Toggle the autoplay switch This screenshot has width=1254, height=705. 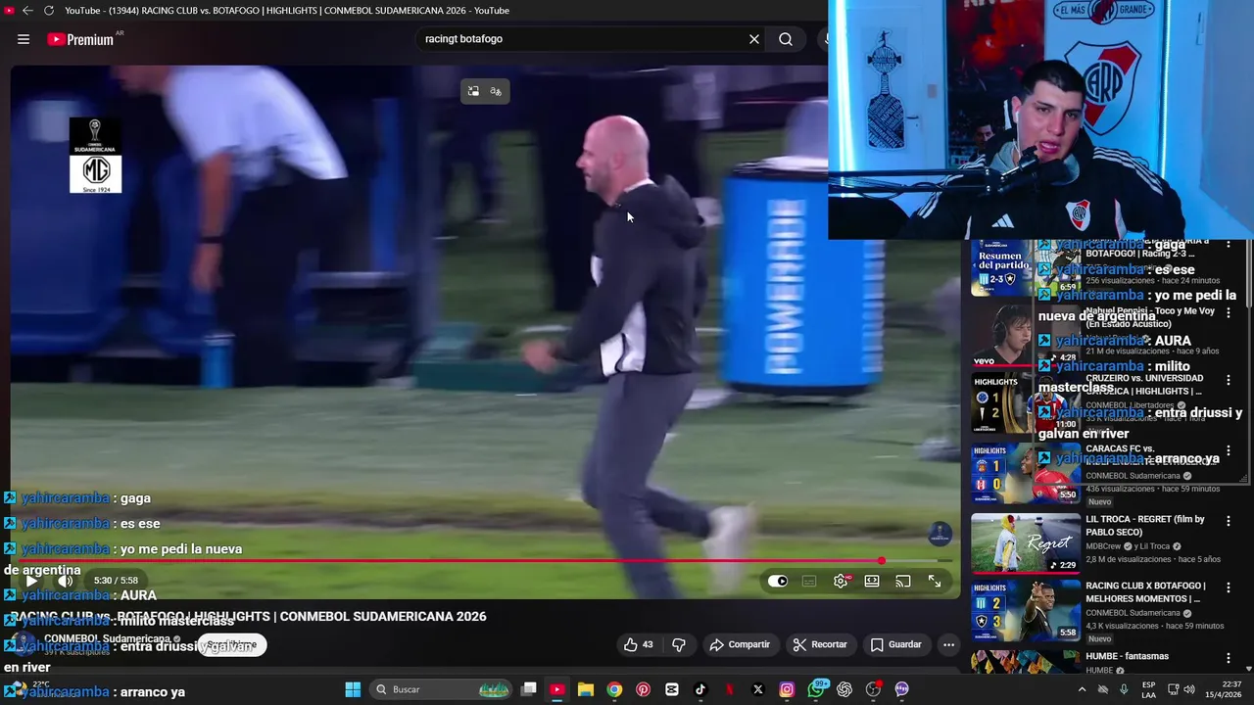pyautogui.click(x=777, y=581)
